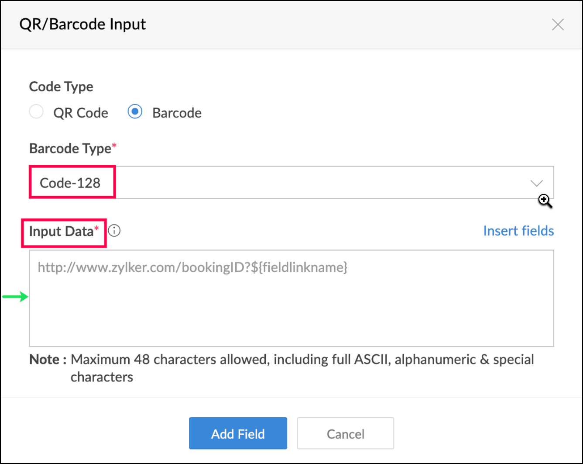Click the Barcode option label text

(x=177, y=113)
